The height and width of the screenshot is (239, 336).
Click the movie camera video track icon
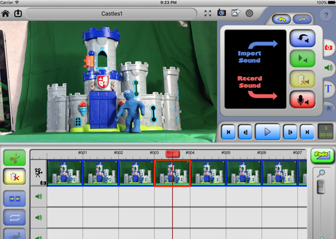[38, 173]
